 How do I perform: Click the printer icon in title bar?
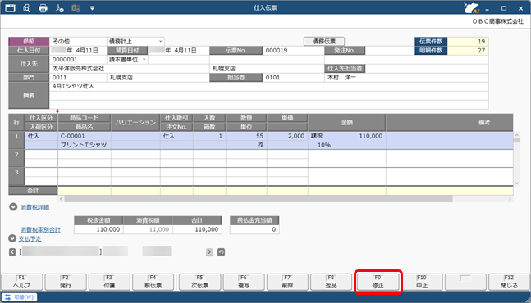point(43,7)
